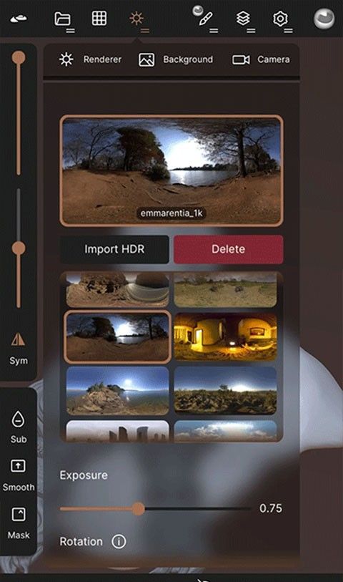Viewport: 343px width, 582px height.
Task: Open the grid topology menu icon
Action: [x=99, y=18]
